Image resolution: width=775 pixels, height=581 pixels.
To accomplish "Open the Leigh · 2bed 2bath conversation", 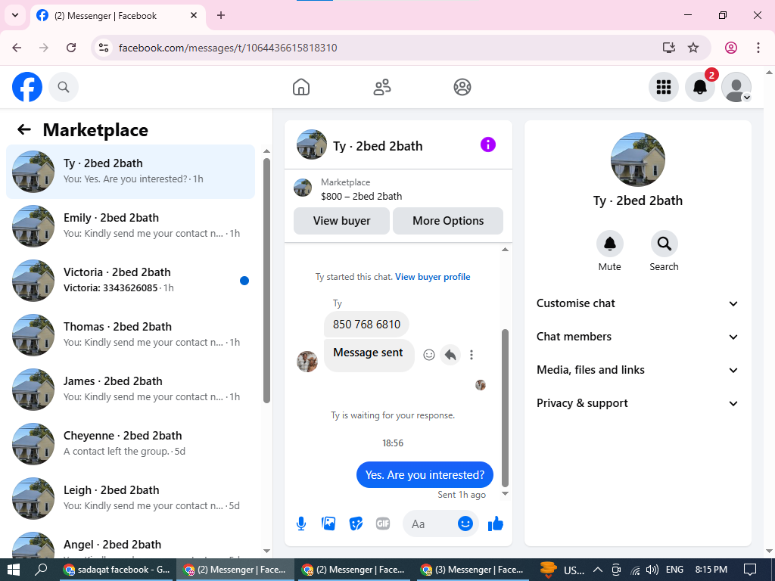I will point(130,498).
